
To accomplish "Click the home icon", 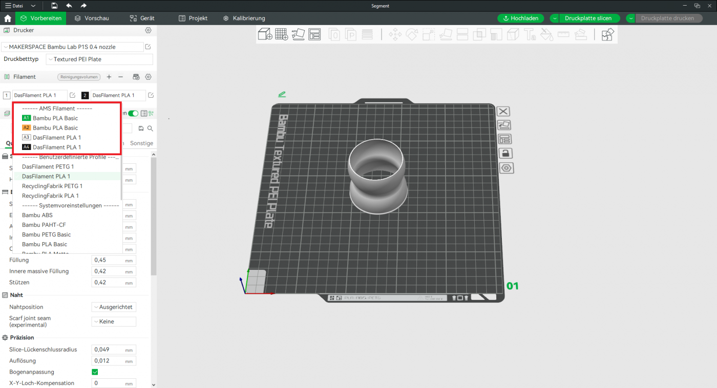I will coord(8,18).
